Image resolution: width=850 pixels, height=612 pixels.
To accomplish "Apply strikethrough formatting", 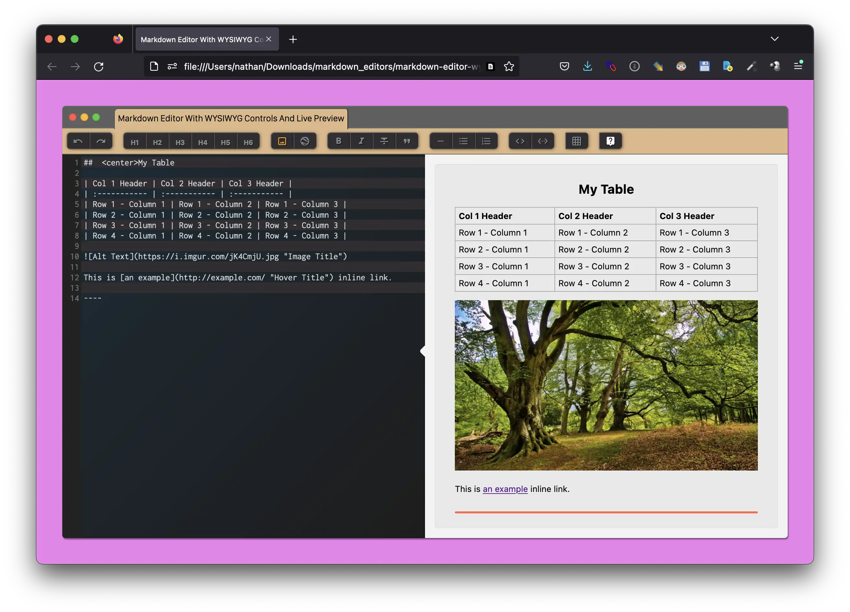I will pos(384,141).
